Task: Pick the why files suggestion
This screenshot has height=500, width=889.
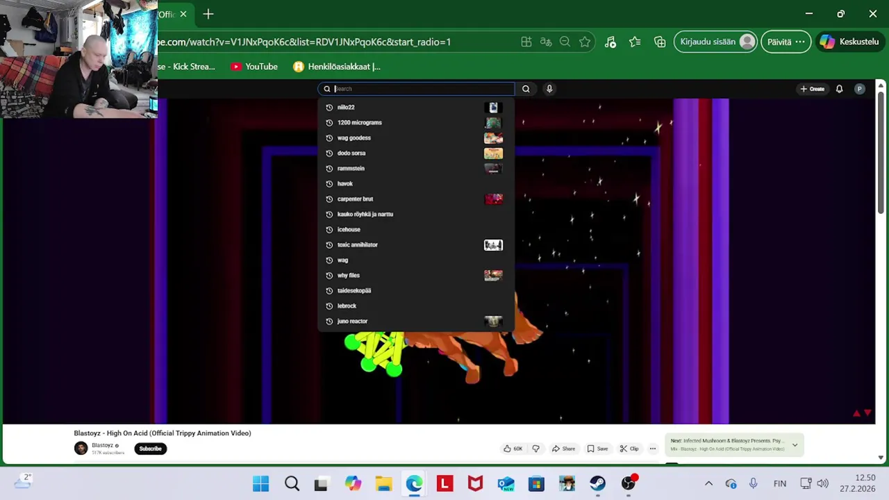Action: (x=416, y=276)
